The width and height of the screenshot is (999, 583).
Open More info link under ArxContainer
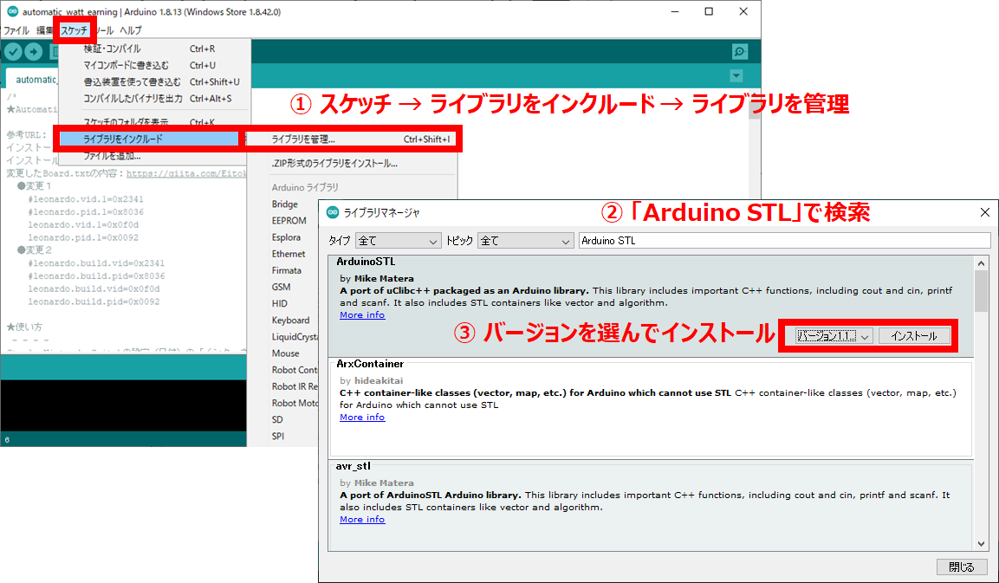362,417
